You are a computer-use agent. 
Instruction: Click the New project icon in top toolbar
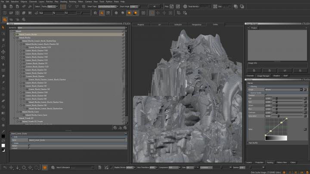(5, 6)
